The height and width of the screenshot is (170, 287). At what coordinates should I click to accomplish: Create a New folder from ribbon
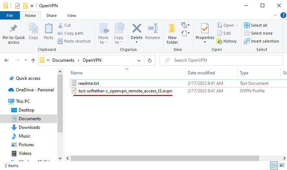tap(172, 29)
